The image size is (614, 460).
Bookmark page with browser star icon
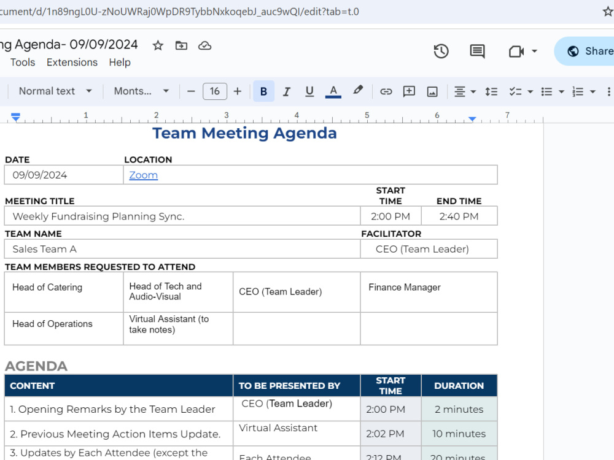608,11
